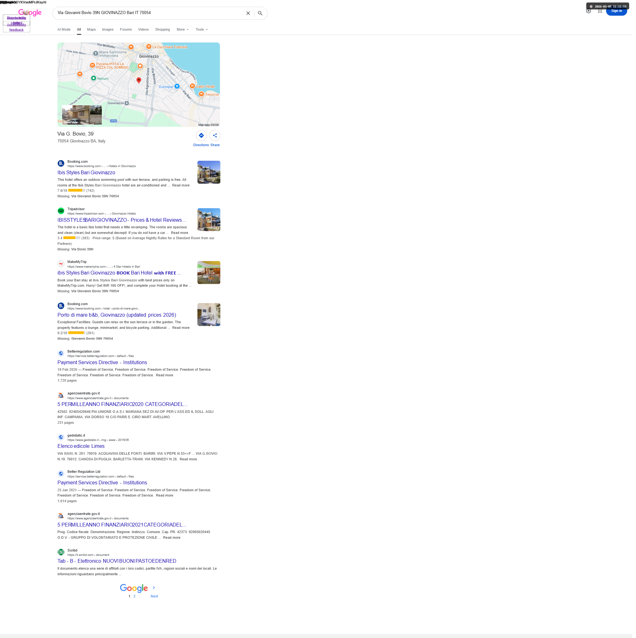636x638 pixels.
Task: Open the Google apps grid icon
Action: coord(603,11)
